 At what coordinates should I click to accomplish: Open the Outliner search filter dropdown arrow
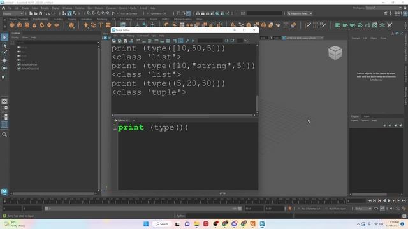point(98,43)
